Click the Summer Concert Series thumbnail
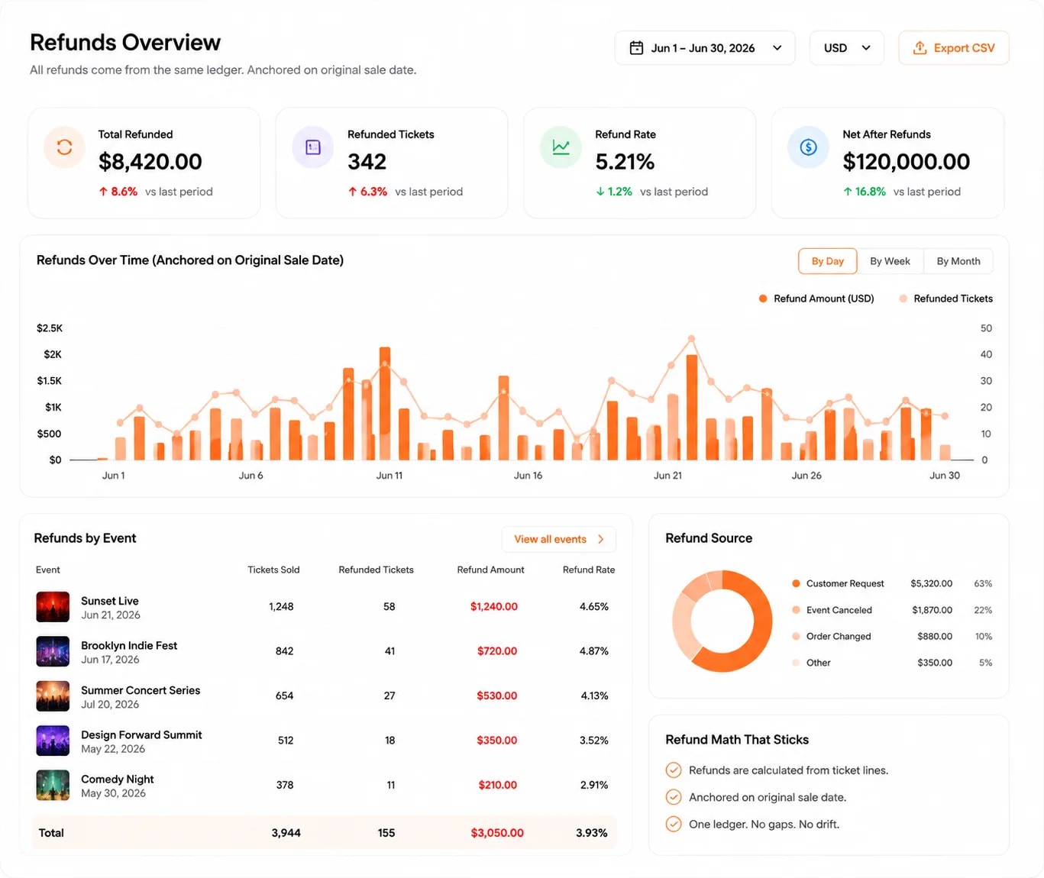This screenshot has width=1044, height=878. [x=53, y=696]
